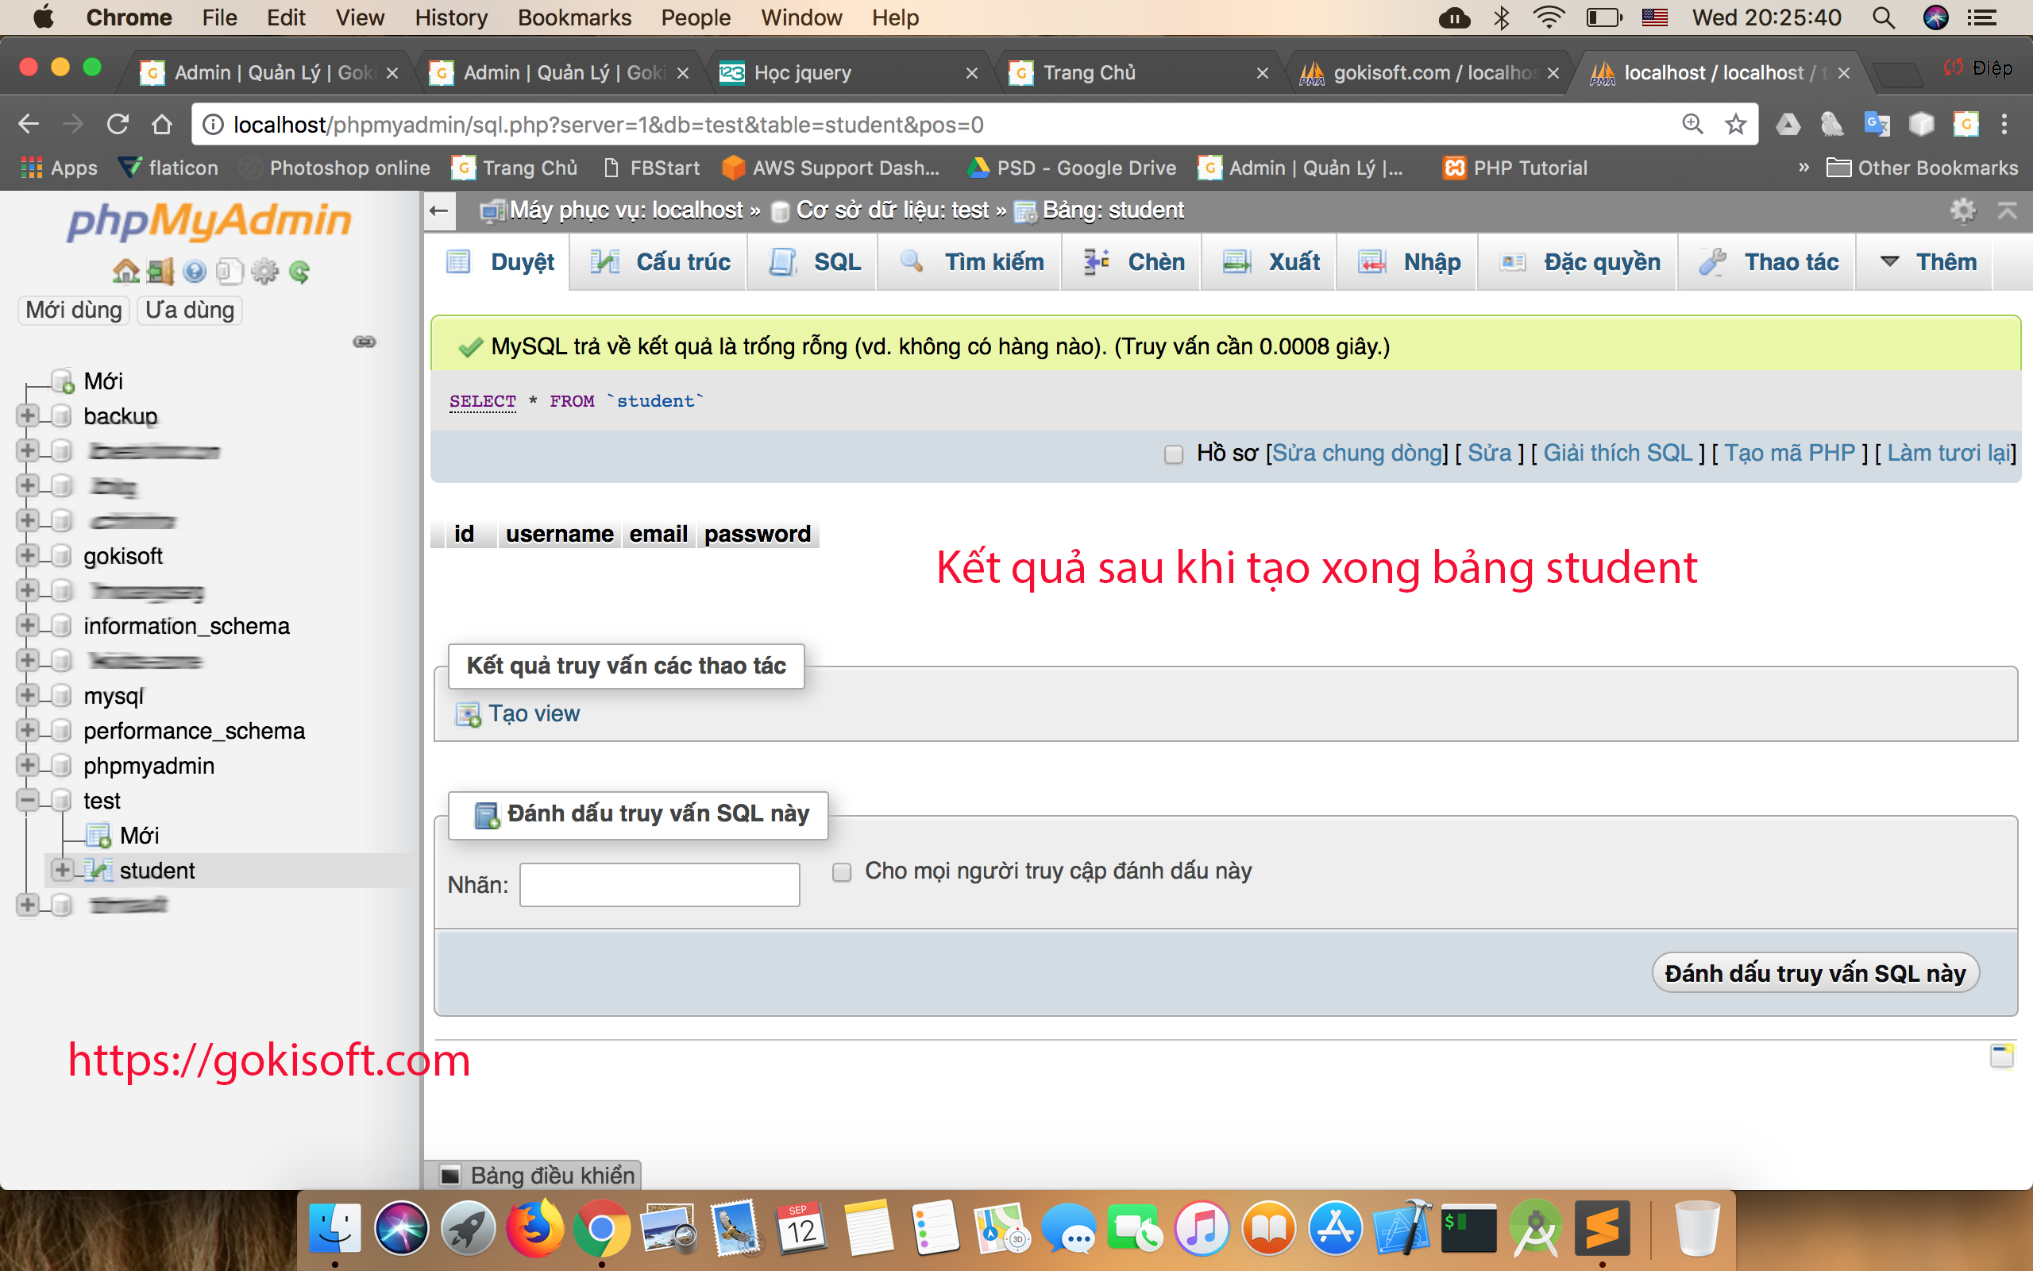
Task: Open phpMyAdmin documentation help icon
Action: [x=195, y=272]
